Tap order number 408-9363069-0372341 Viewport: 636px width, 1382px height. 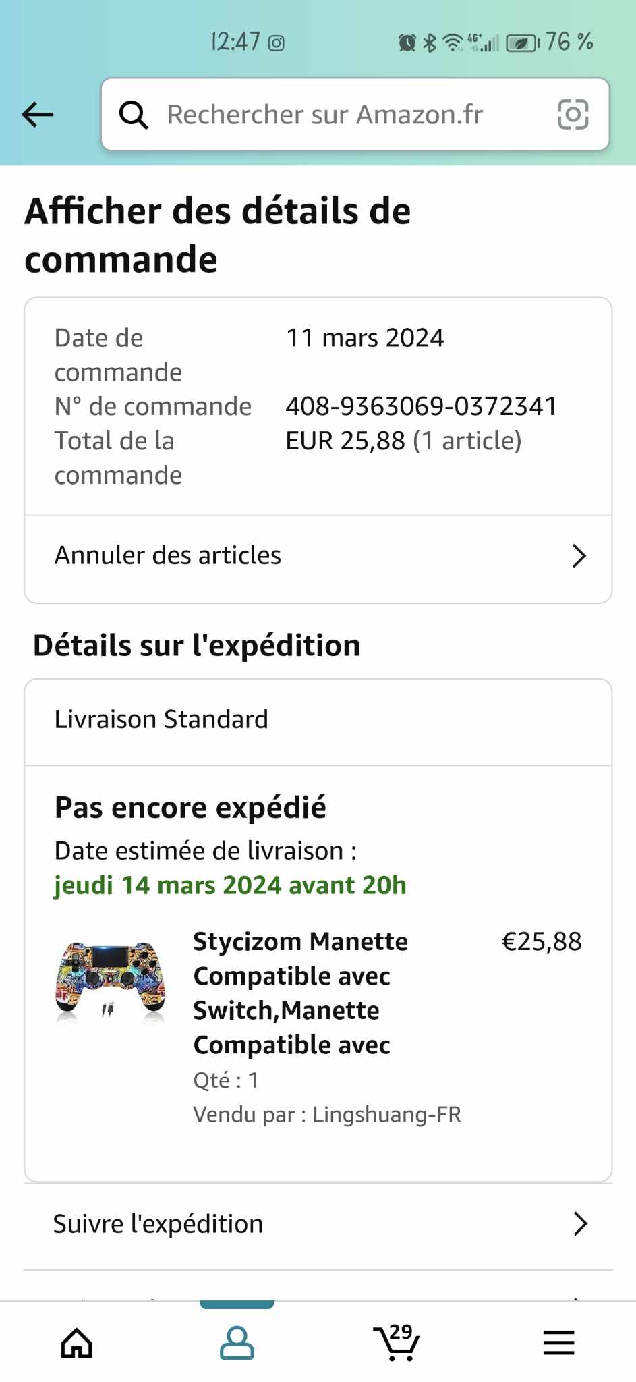(x=422, y=406)
